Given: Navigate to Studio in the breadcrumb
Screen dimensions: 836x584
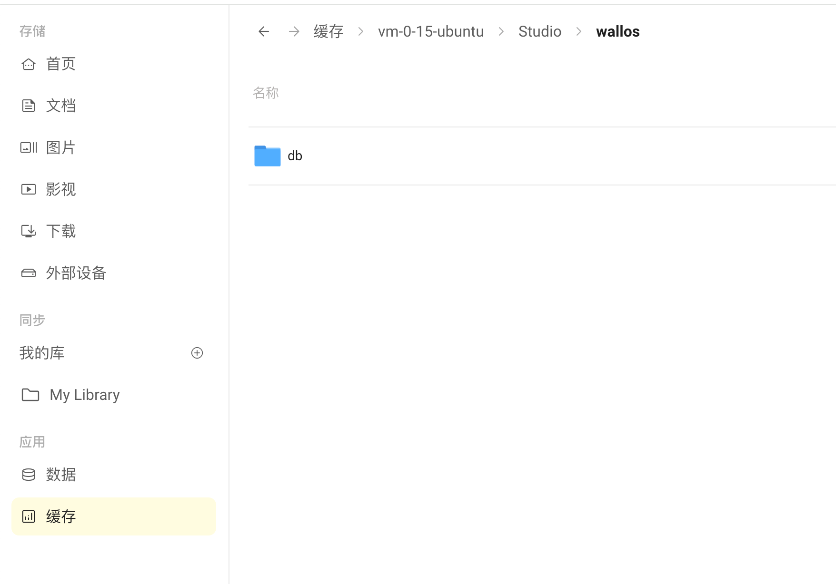Looking at the screenshot, I should (x=540, y=31).
